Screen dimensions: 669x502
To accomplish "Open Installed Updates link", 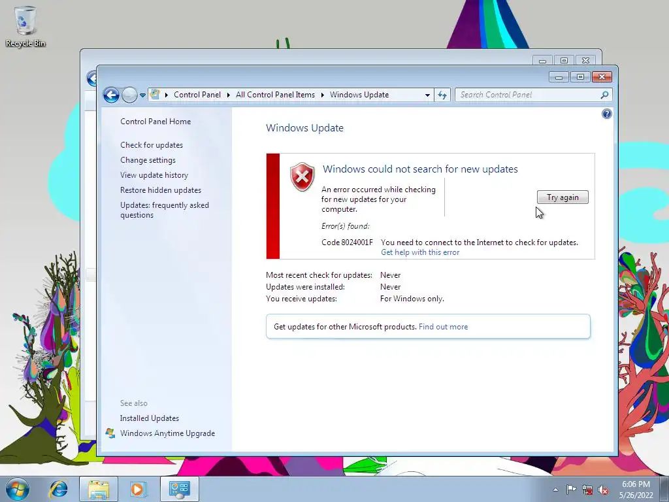I will pyautogui.click(x=150, y=418).
